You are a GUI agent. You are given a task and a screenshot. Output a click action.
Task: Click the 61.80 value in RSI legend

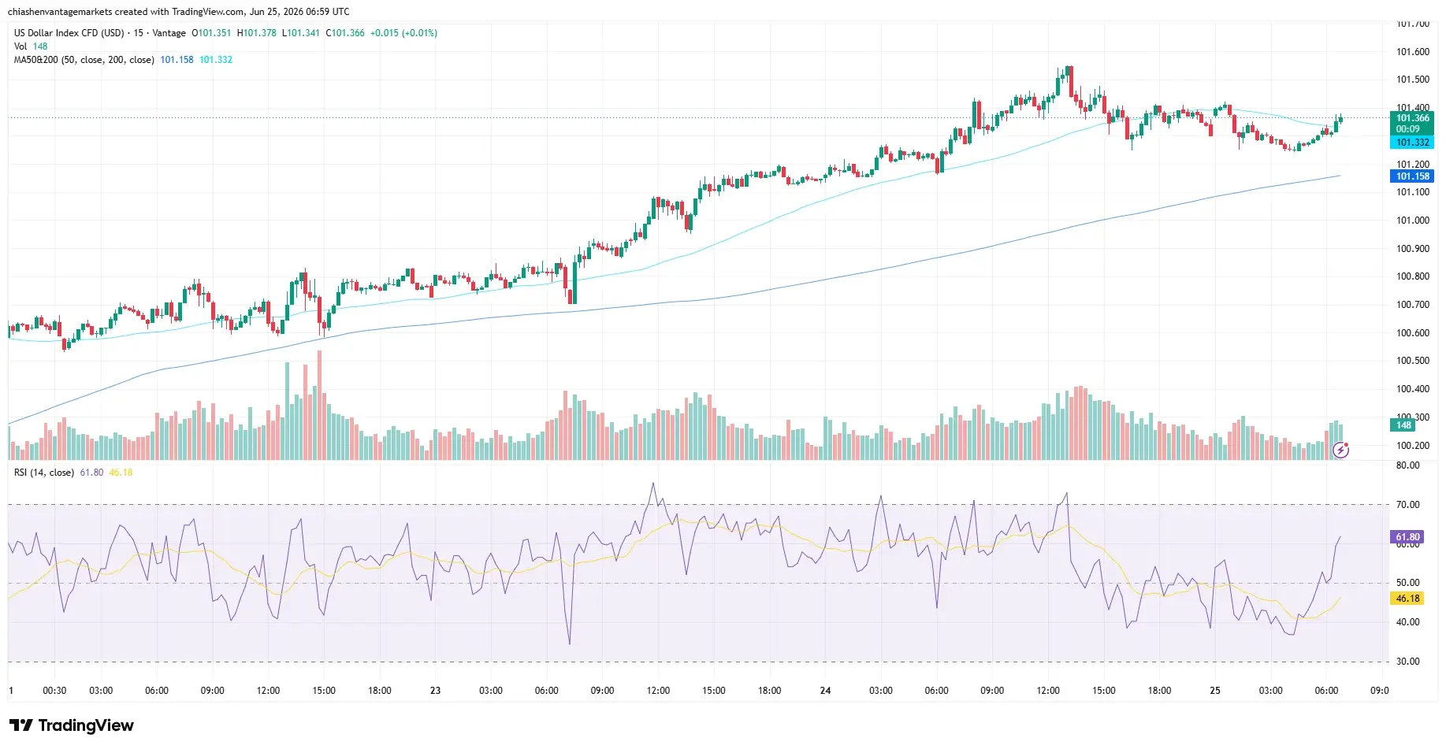click(91, 473)
